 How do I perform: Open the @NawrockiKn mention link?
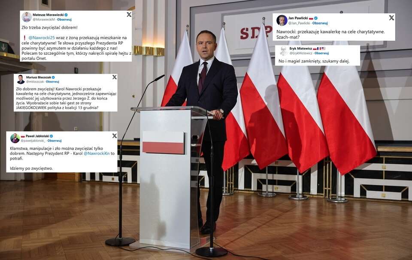97,154
